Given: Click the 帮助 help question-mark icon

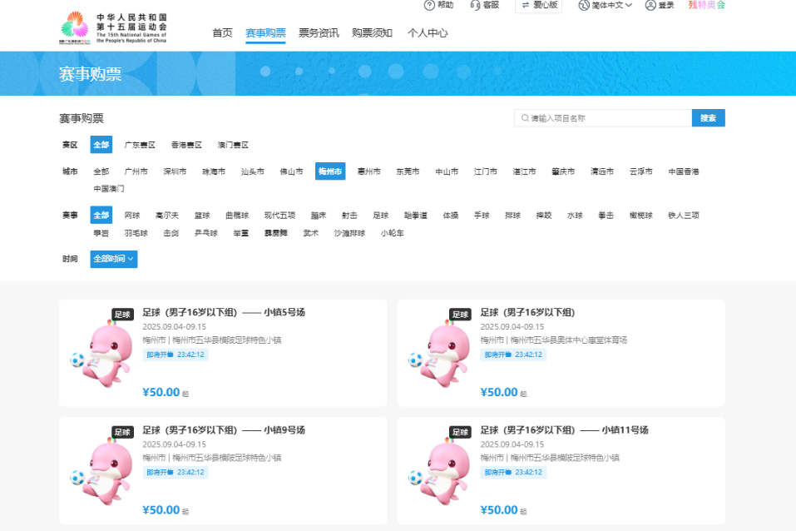Looking at the screenshot, I should pos(429,5).
